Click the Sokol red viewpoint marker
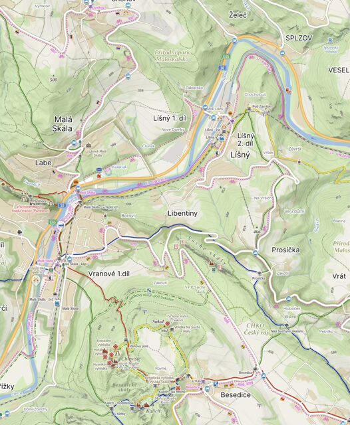The width and height of the screenshot is (350, 425). coord(168,323)
